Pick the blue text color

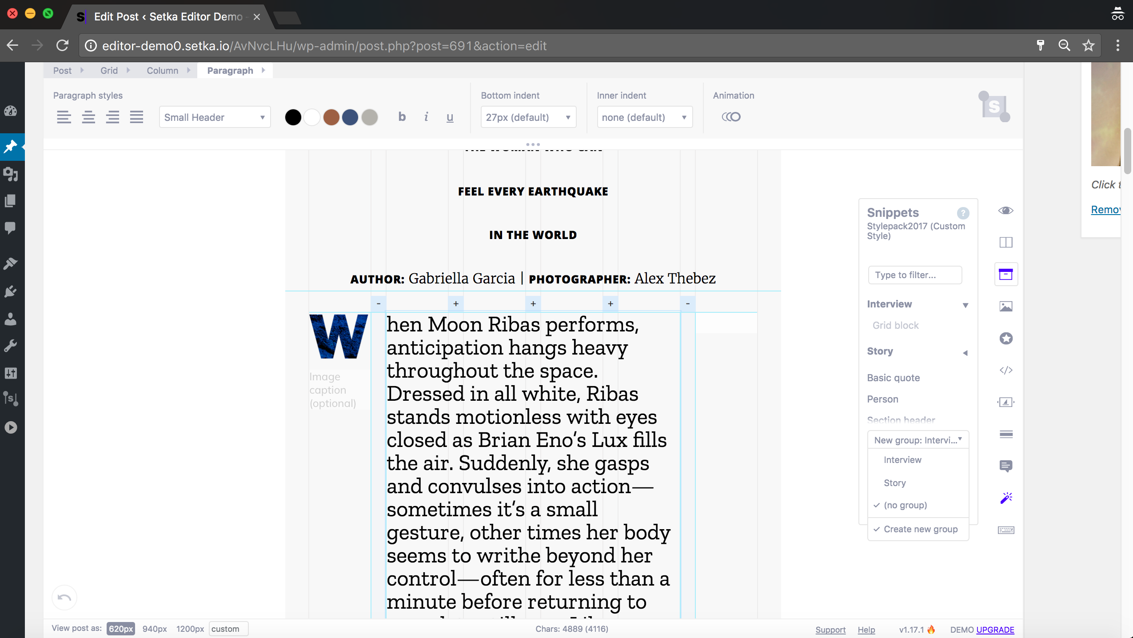tap(350, 117)
